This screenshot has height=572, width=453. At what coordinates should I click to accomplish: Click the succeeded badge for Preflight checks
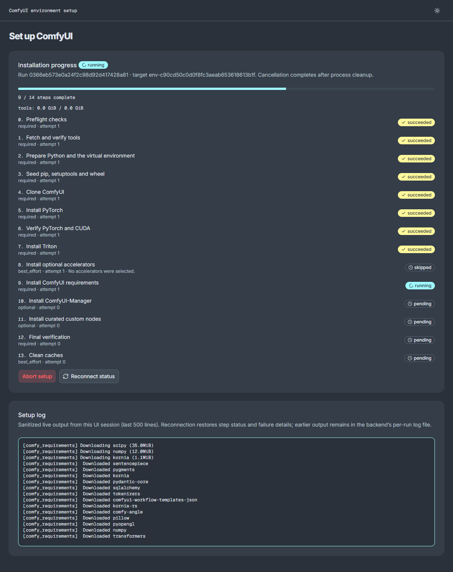point(416,122)
